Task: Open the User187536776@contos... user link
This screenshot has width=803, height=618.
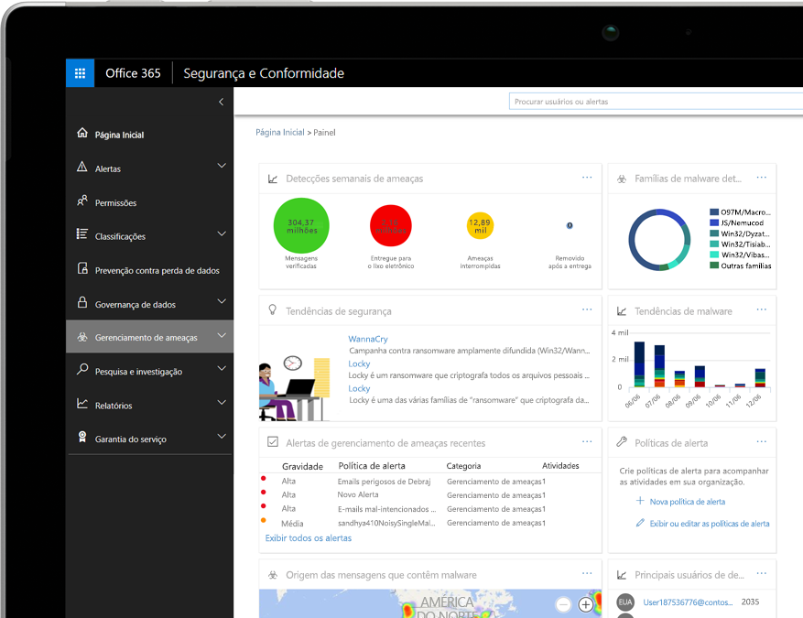Action: 688,602
